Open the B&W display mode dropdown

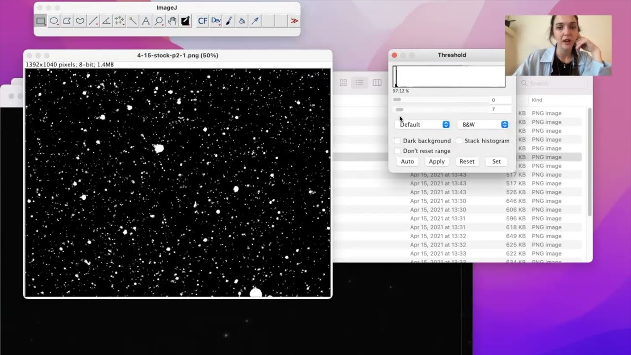pyautogui.click(x=483, y=125)
